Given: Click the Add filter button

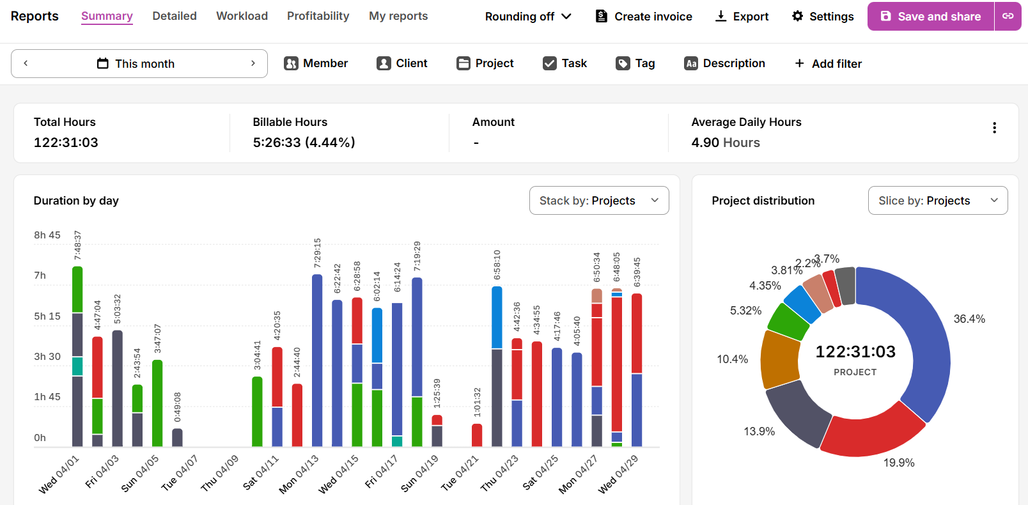Looking at the screenshot, I should coord(828,63).
